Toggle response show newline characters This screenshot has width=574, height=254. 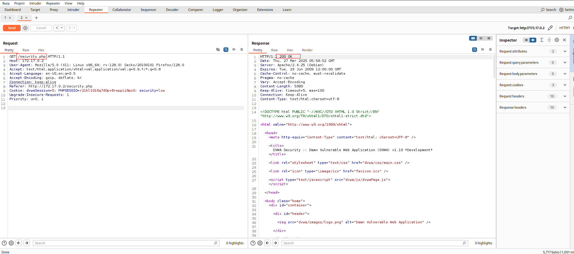(482, 49)
